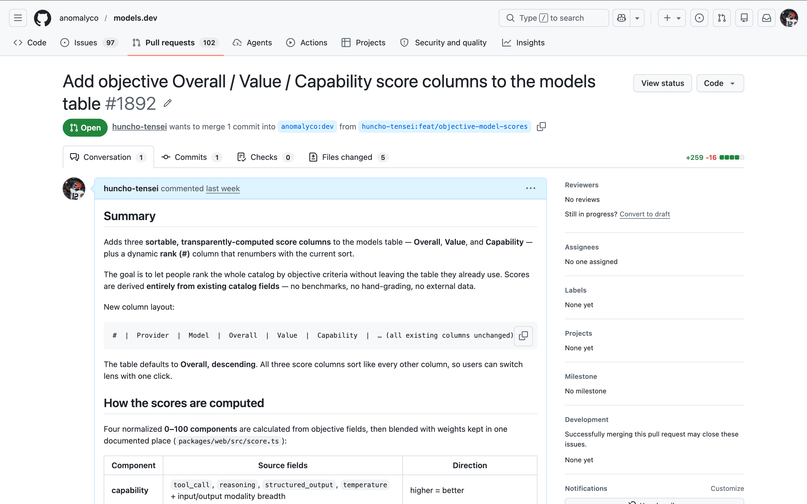The image size is (807, 504).
Task: Open the comment options ellipsis menu
Action: (x=530, y=189)
